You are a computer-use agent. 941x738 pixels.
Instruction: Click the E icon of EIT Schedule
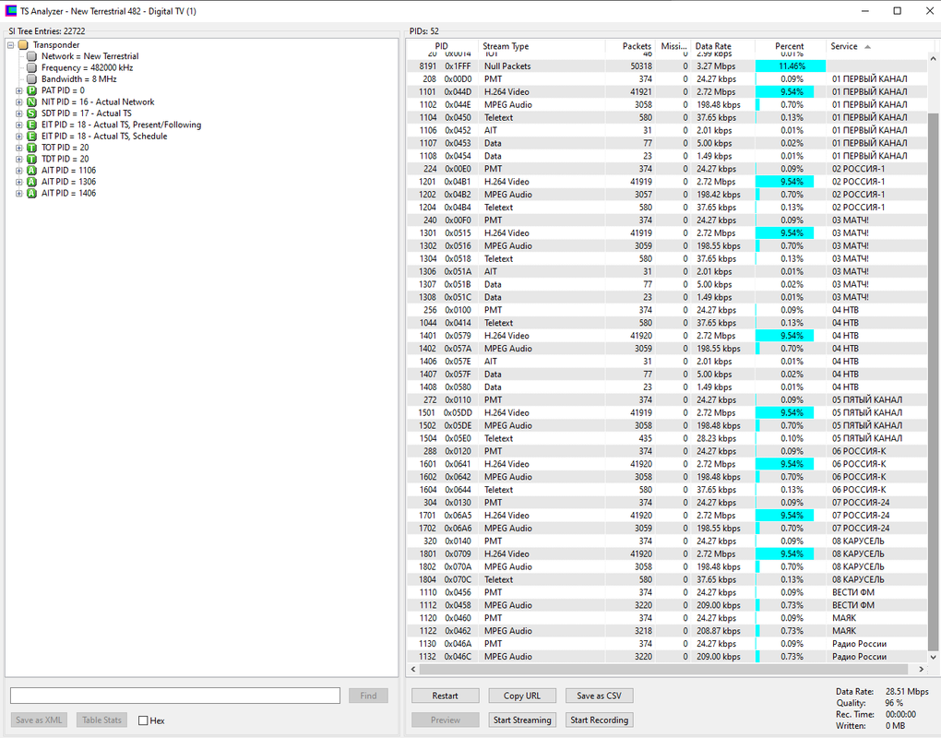(31, 137)
